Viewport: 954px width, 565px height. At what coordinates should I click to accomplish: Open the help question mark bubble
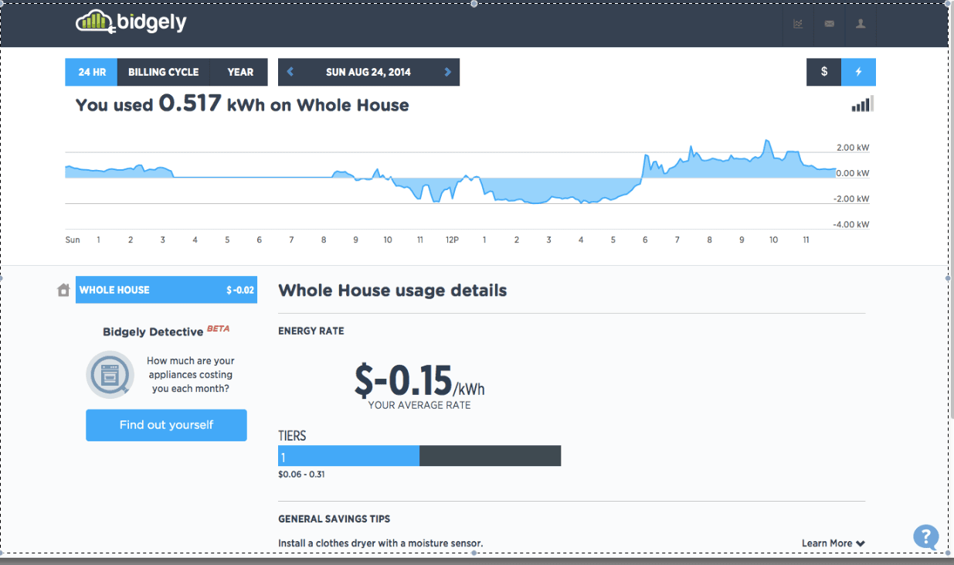coord(925,536)
